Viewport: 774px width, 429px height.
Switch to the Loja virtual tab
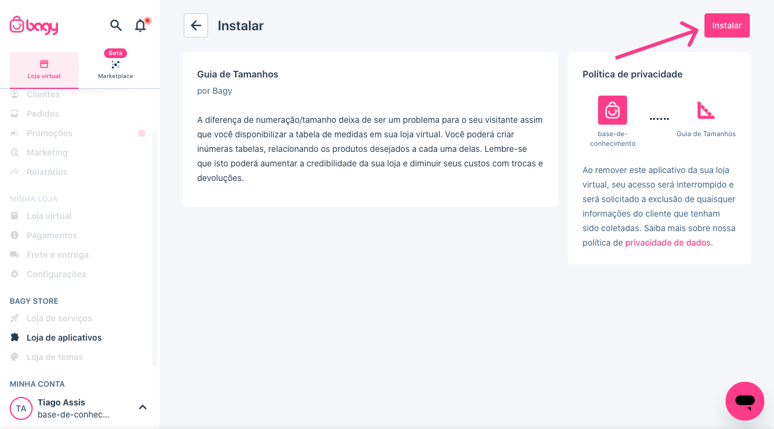pyautogui.click(x=44, y=70)
